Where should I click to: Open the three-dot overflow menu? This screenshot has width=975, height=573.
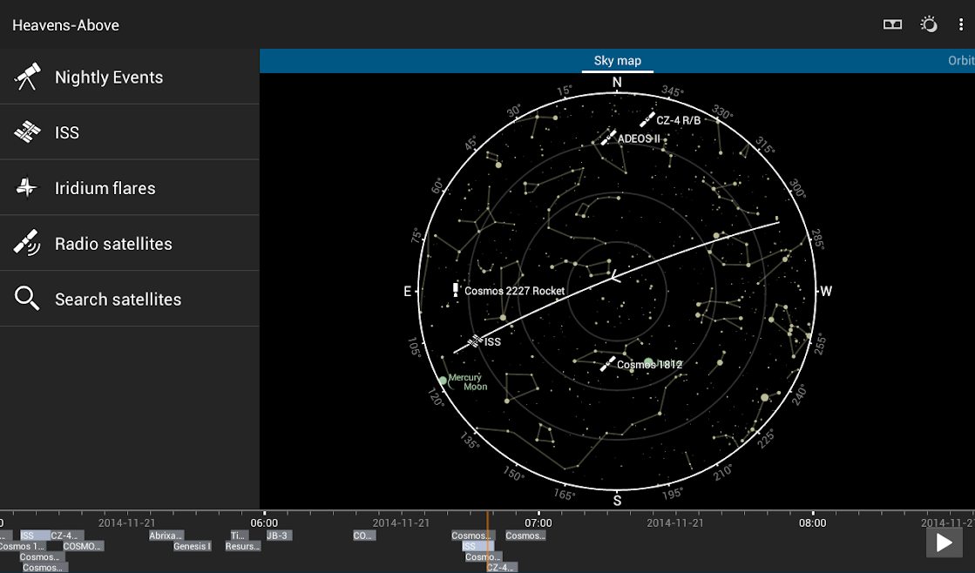tap(961, 24)
